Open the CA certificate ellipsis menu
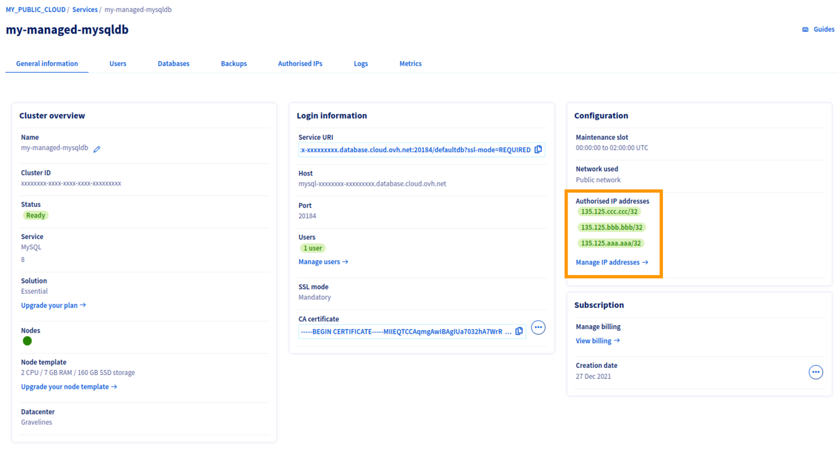 tap(538, 327)
